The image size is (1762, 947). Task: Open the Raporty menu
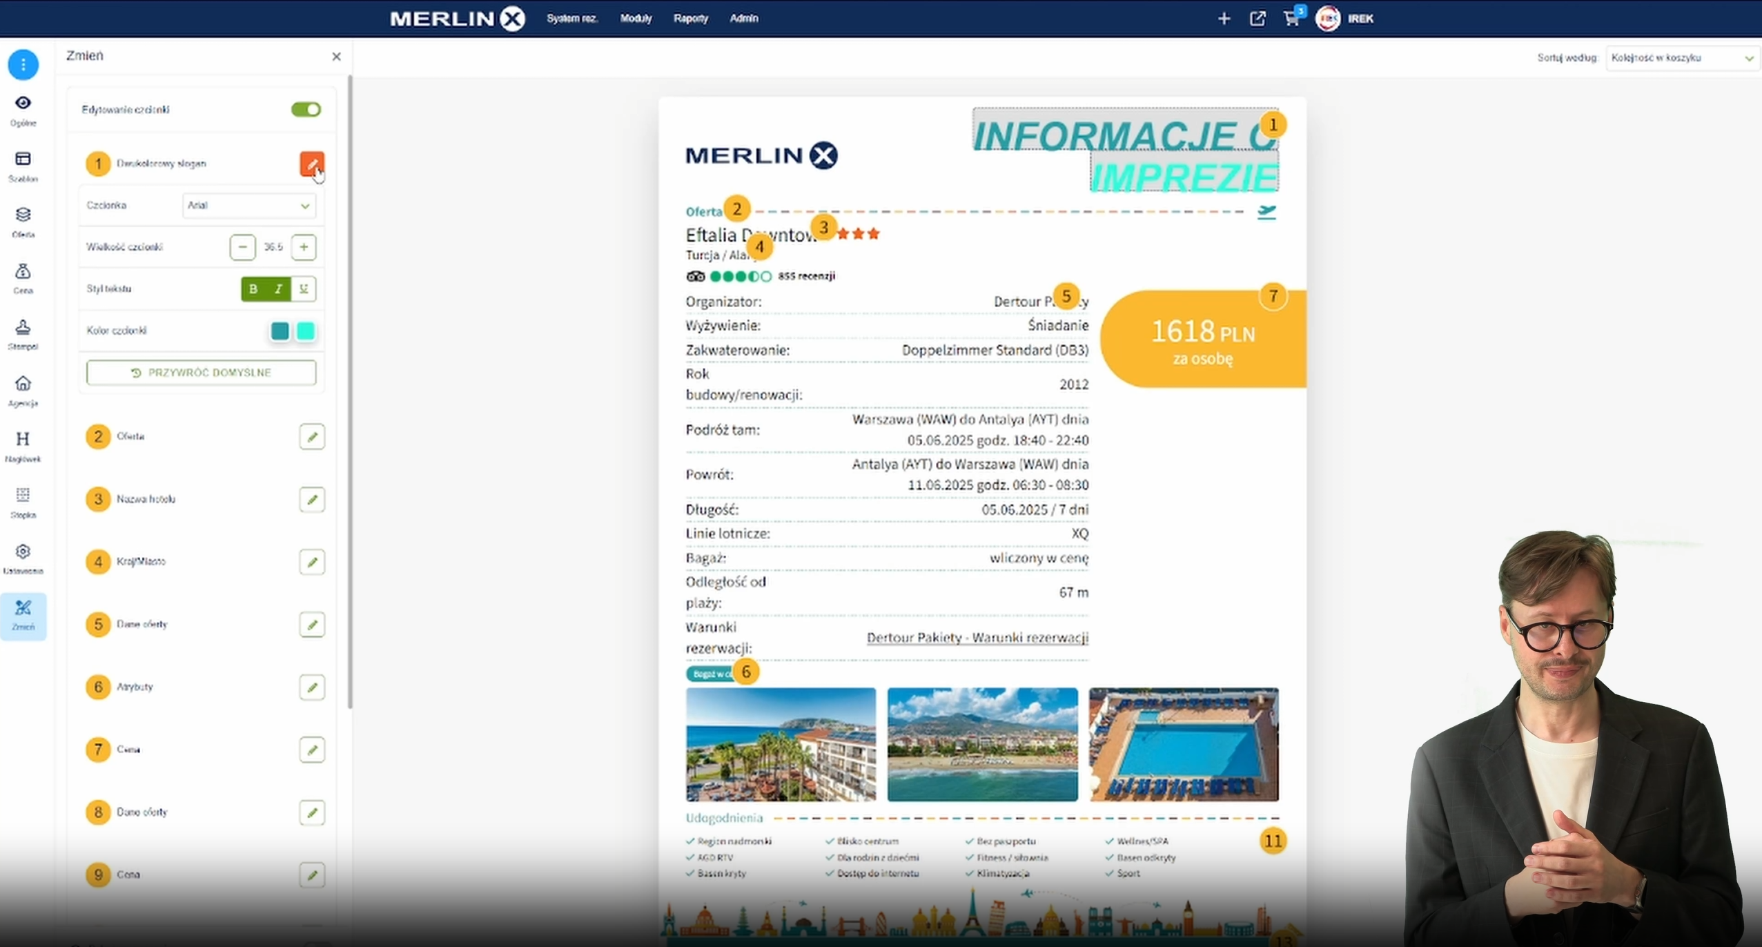pos(691,19)
